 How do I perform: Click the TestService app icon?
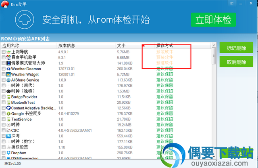(x=8, y=119)
